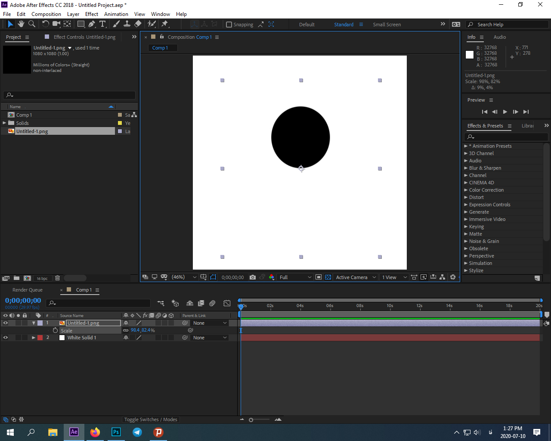Click the label color of White Solid 1
This screenshot has width=551, height=441.
pos(40,338)
